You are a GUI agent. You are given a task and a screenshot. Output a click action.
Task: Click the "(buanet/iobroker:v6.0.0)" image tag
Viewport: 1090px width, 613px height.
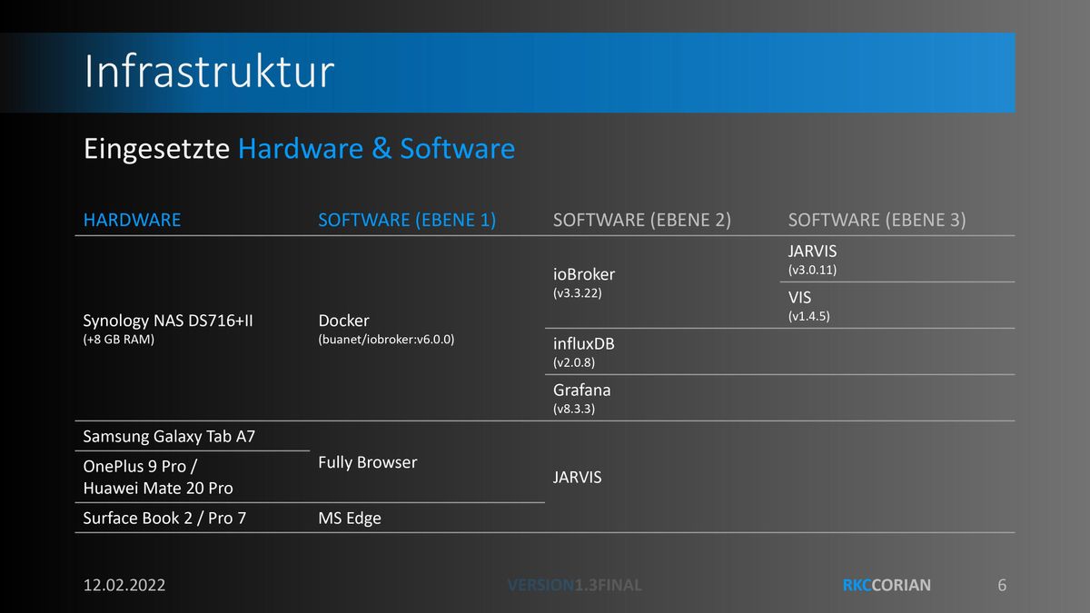(386, 340)
